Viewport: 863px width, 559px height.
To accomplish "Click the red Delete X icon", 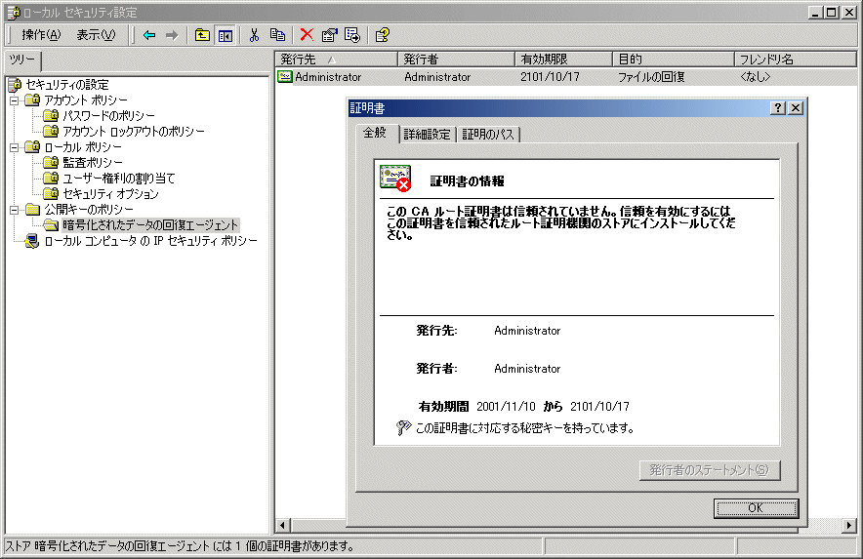I will (307, 35).
